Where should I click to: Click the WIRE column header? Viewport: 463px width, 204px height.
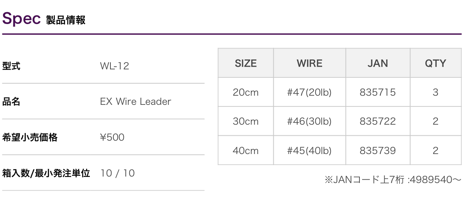[309, 63]
